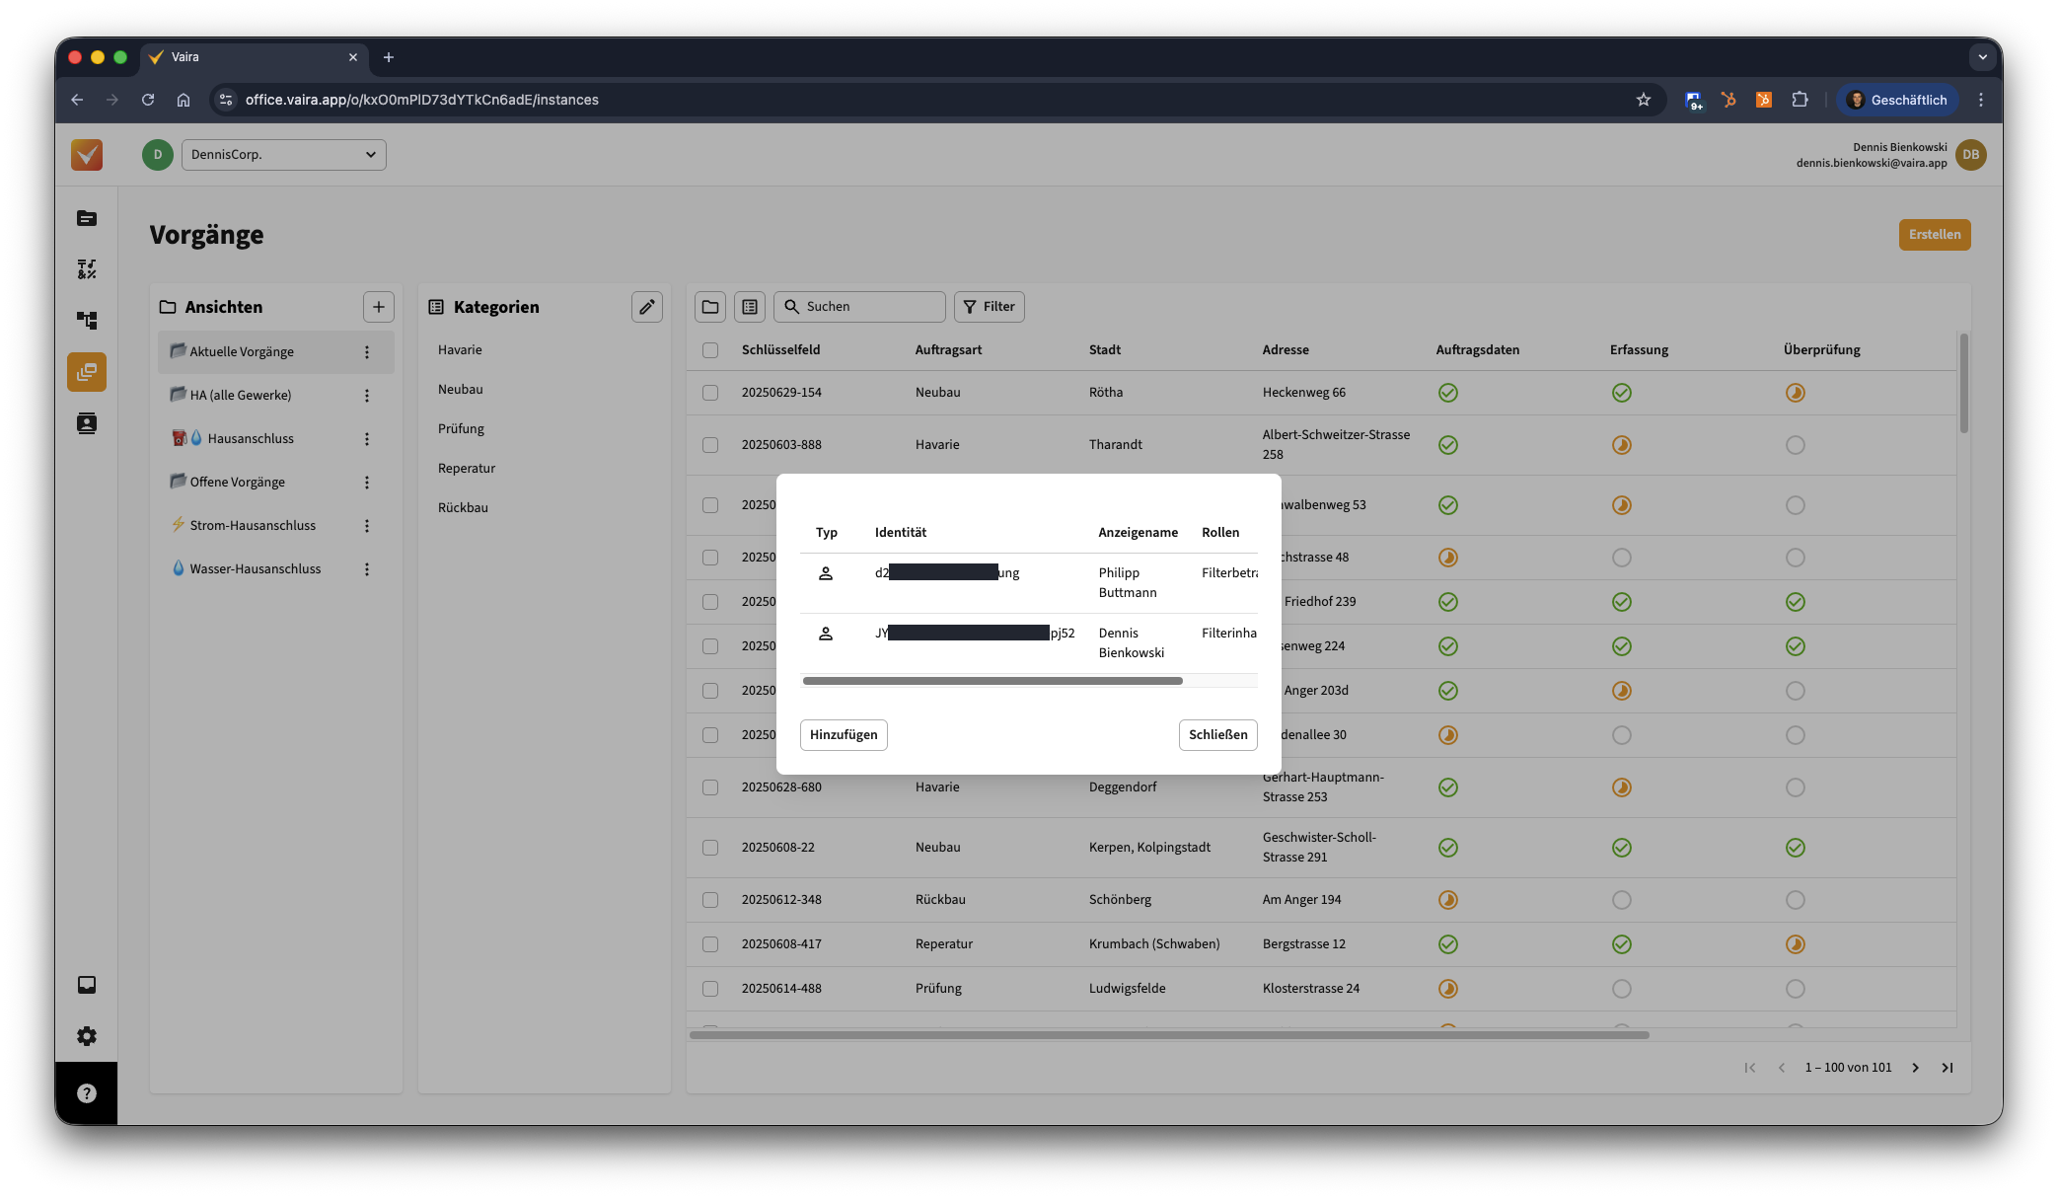Viewport: 2058px width, 1198px height.
Task: Click the list view icon beside Suchen
Action: coord(750,307)
